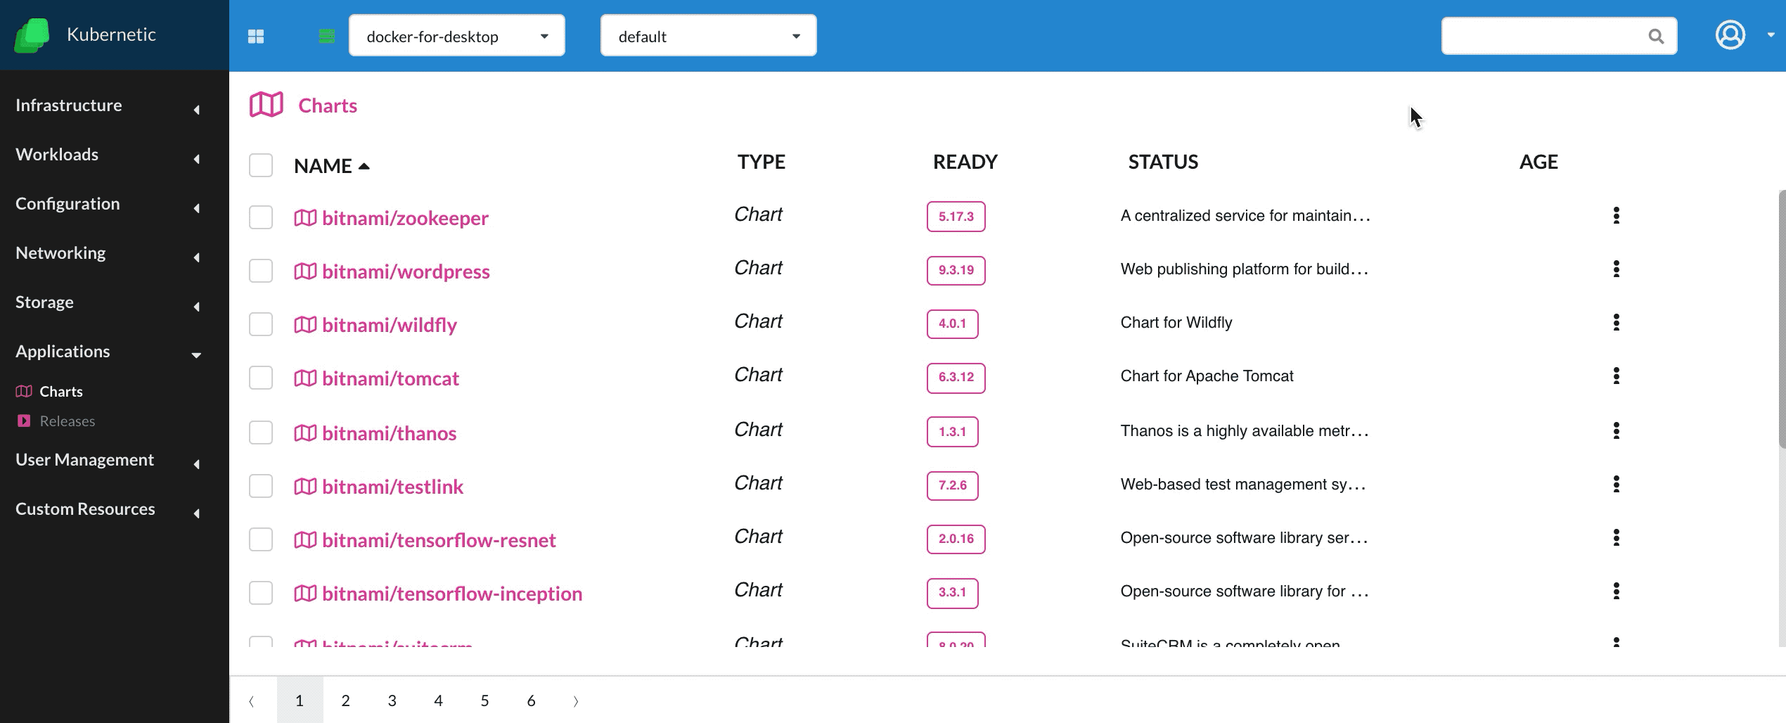Check the box for bitnami/tensorflow-resnet

(261, 539)
